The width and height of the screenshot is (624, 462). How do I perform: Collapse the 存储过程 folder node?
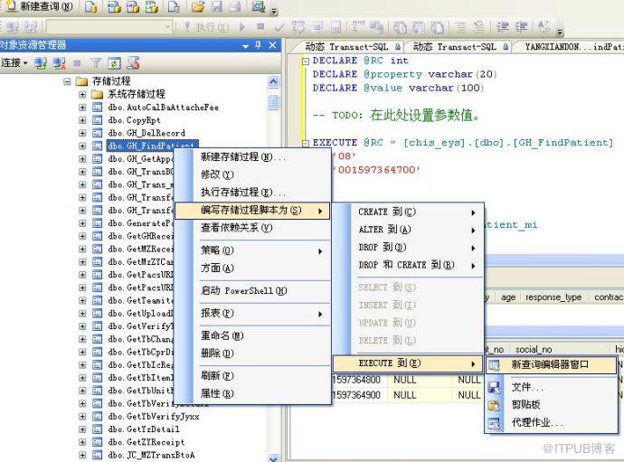click(x=67, y=81)
